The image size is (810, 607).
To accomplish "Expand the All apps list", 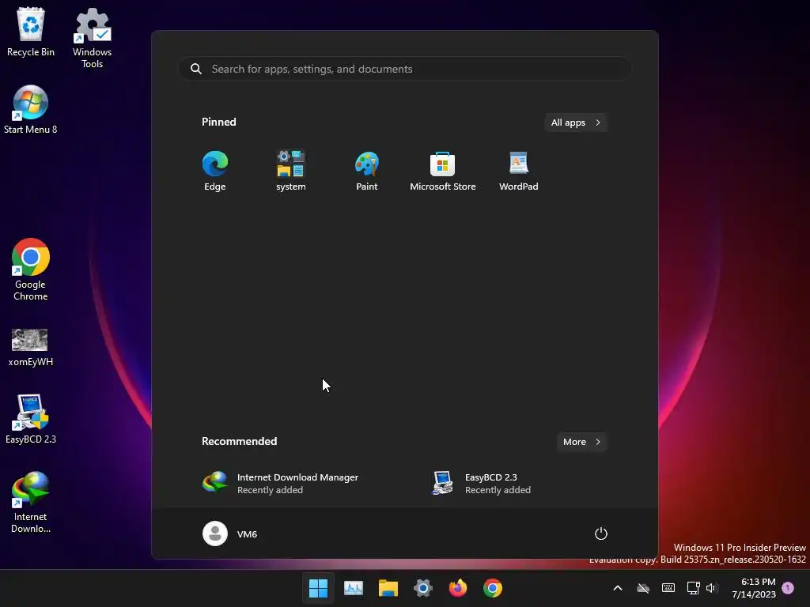I will tap(576, 123).
